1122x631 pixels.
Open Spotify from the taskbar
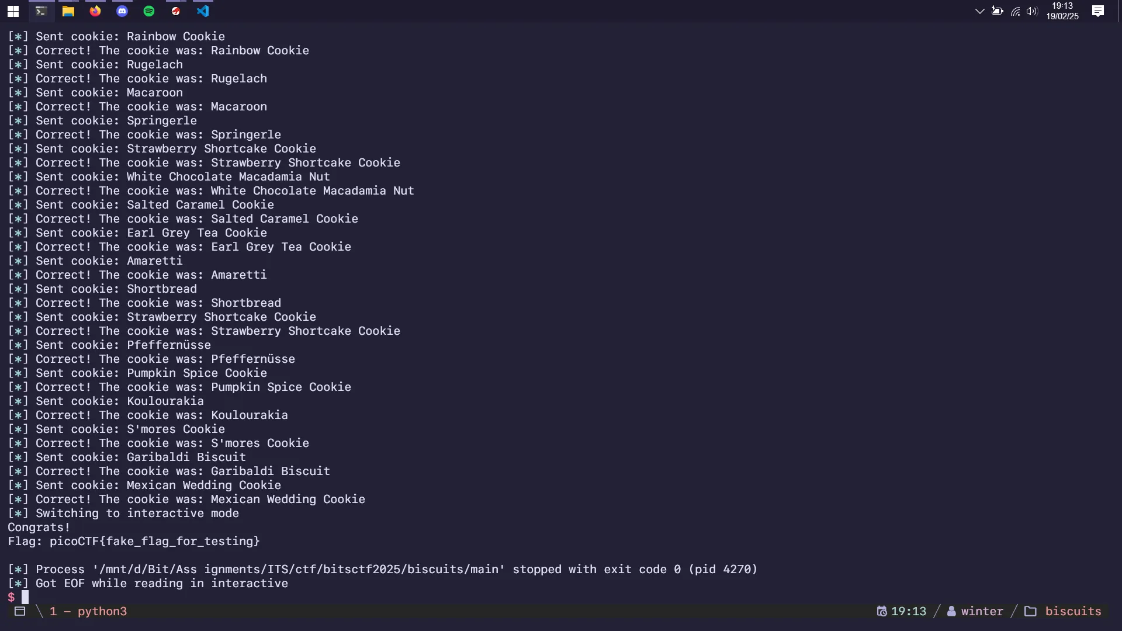coord(149,11)
